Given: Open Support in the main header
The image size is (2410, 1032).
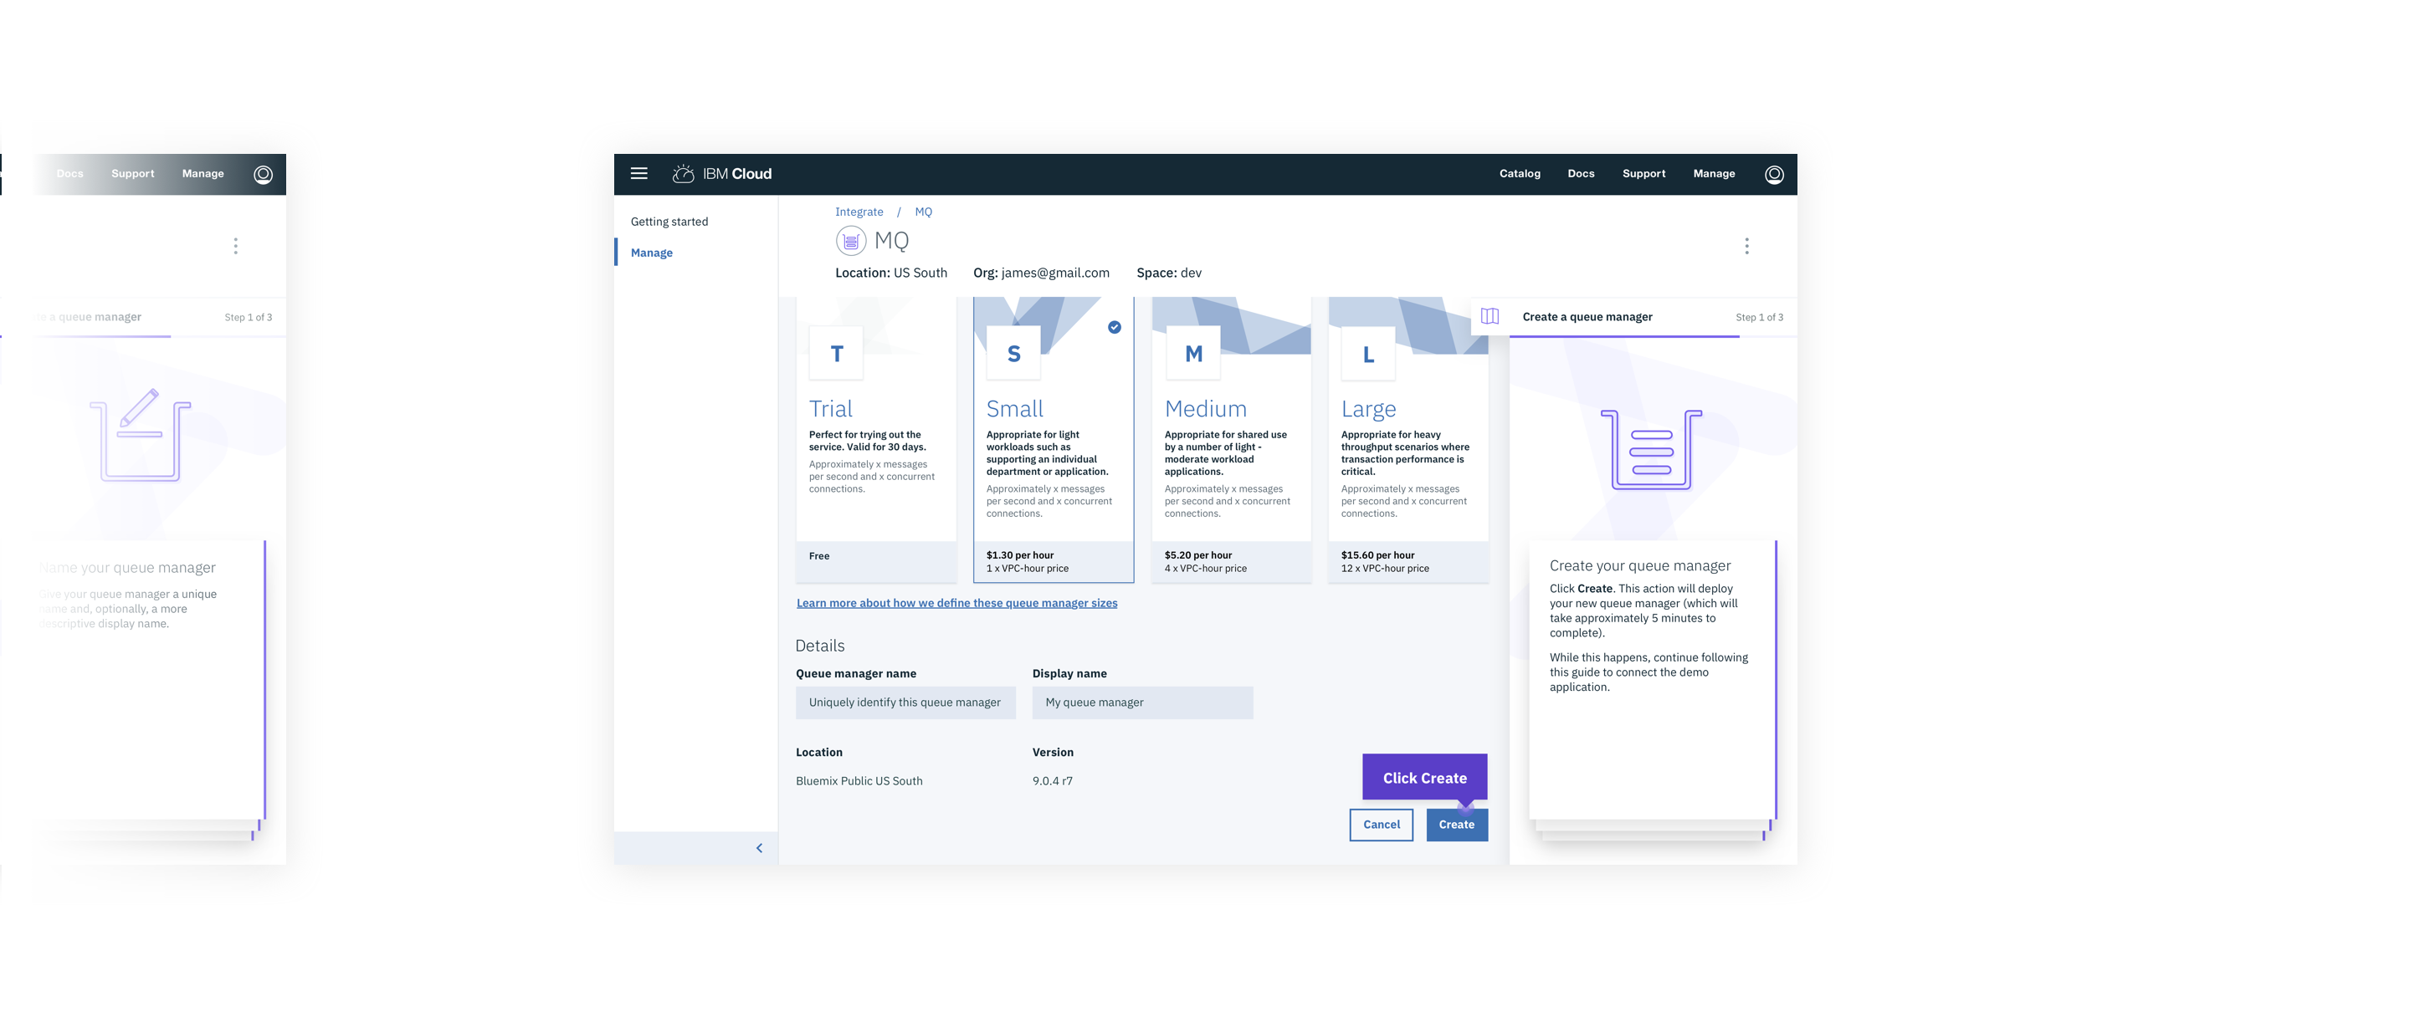Looking at the screenshot, I should click(1643, 174).
